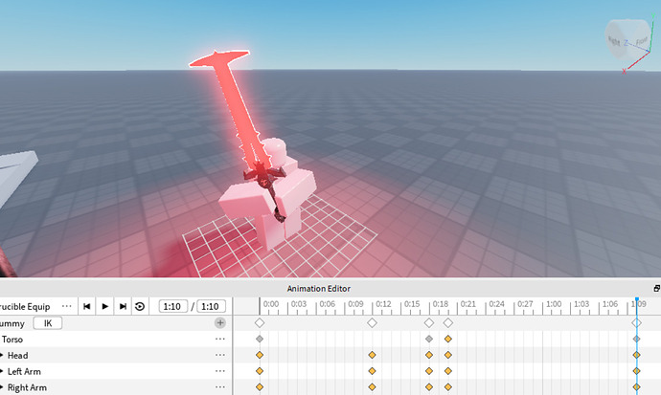Pop out the Animation Editor panel
The height and width of the screenshot is (395, 661).
657,288
